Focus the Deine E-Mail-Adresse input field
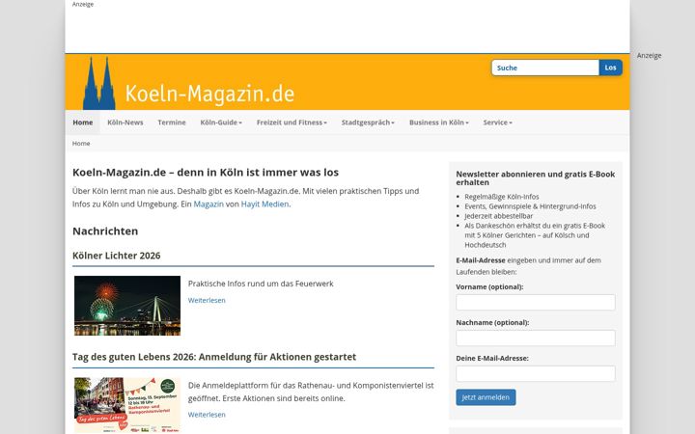Image resolution: width=695 pixels, height=434 pixels. (x=536, y=374)
